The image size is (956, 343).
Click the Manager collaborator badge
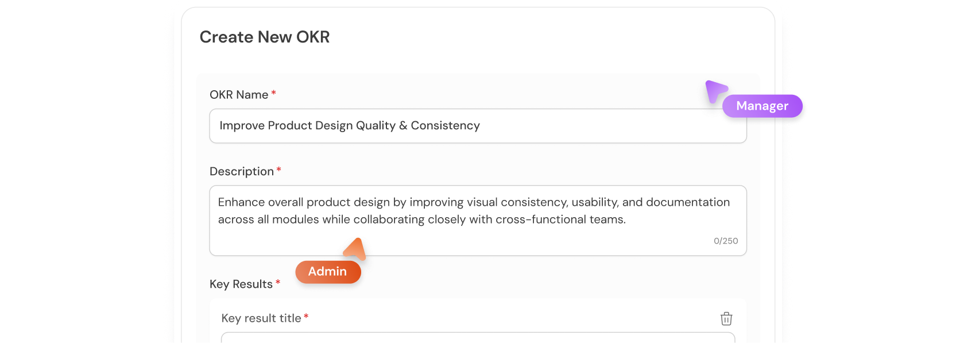point(762,106)
